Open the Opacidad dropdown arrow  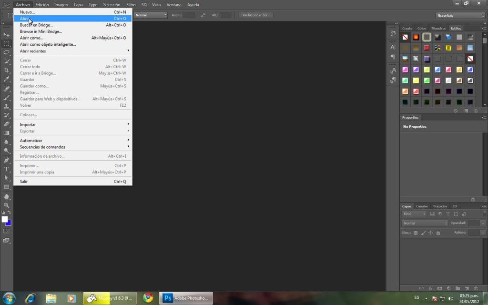tap(483, 223)
